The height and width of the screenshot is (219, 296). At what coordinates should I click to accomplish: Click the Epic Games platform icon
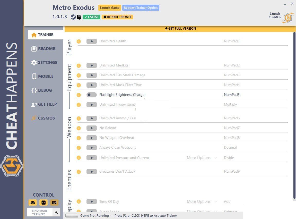pyautogui.click(x=79, y=17)
